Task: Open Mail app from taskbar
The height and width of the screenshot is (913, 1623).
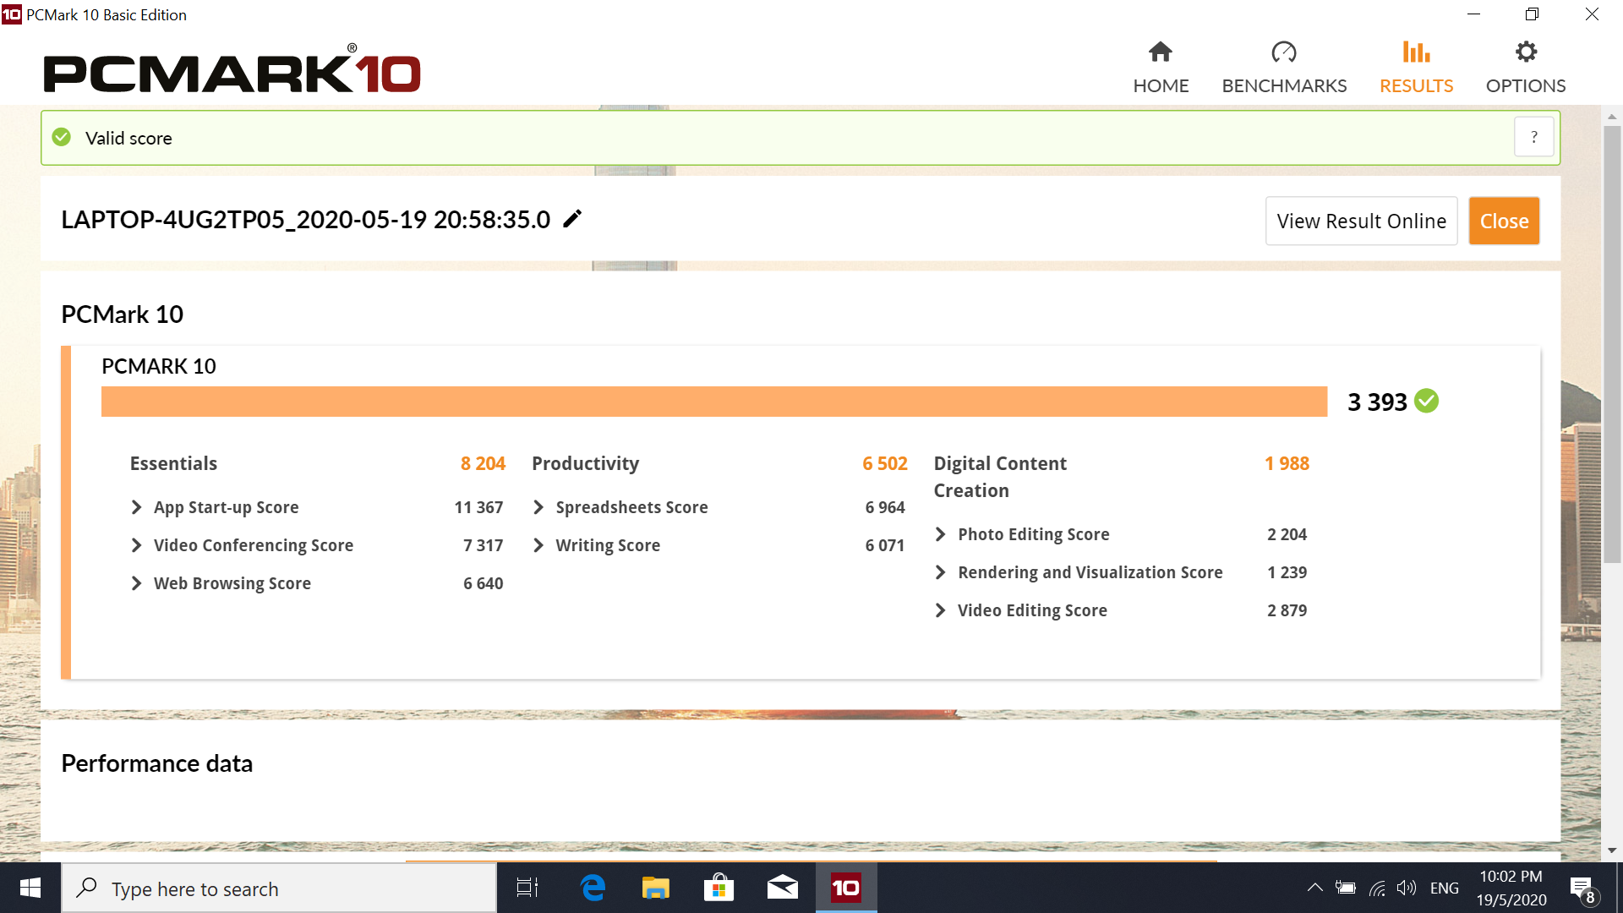Action: [x=782, y=888]
